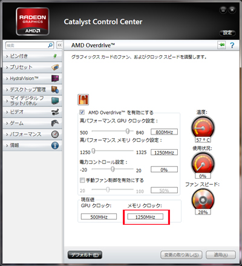Click the 0% power control value box
The image size is (242, 266).
point(164,170)
